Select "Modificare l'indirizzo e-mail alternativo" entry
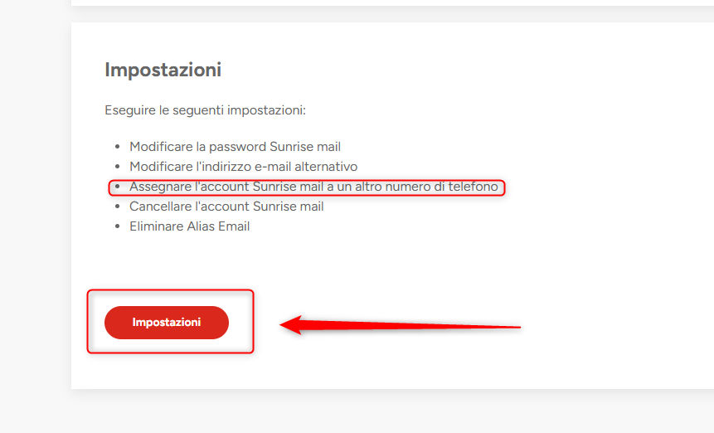This screenshot has width=714, height=433. 243,167
